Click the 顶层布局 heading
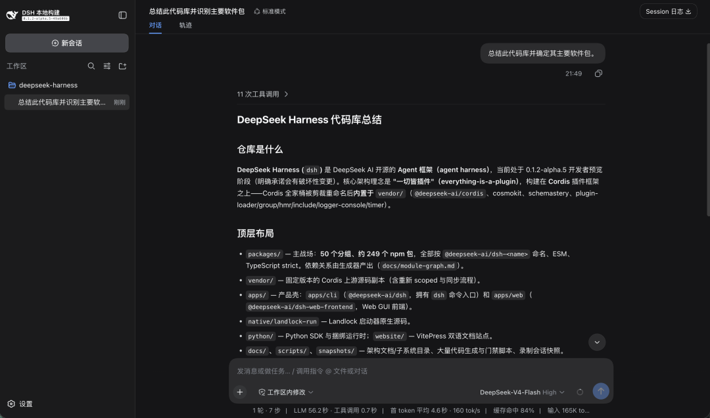 [255, 234]
